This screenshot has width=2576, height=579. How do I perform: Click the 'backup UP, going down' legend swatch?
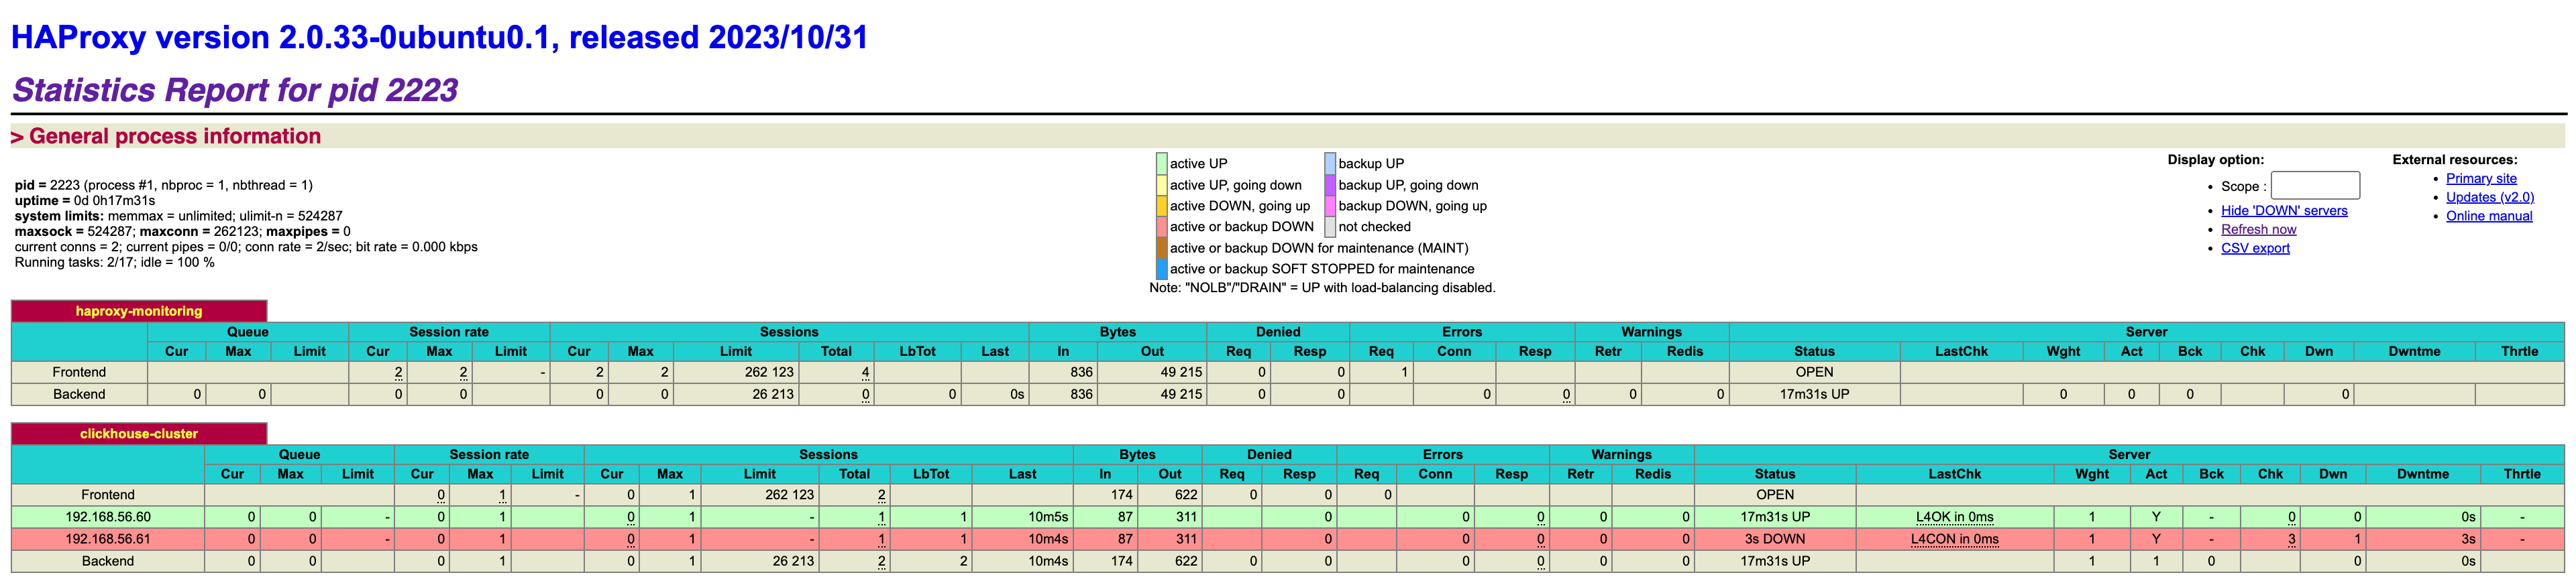pyautogui.click(x=1330, y=185)
